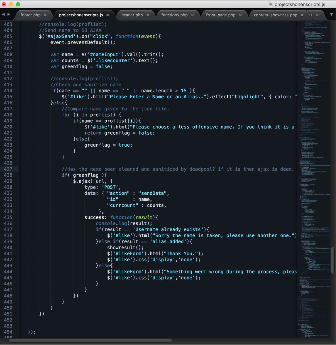Click the window title projectshonenscripts.js

pyautogui.click(x=300, y=4)
